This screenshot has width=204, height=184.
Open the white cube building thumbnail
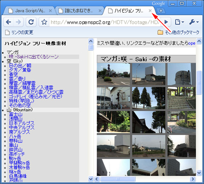pos(149,74)
